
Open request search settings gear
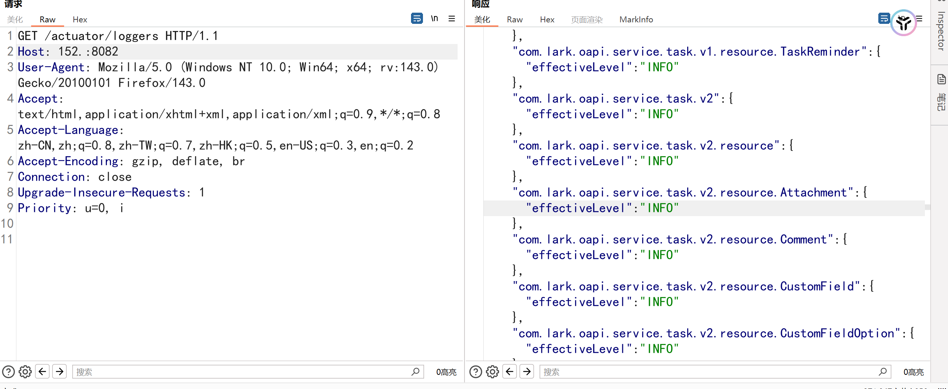point(25,372)
